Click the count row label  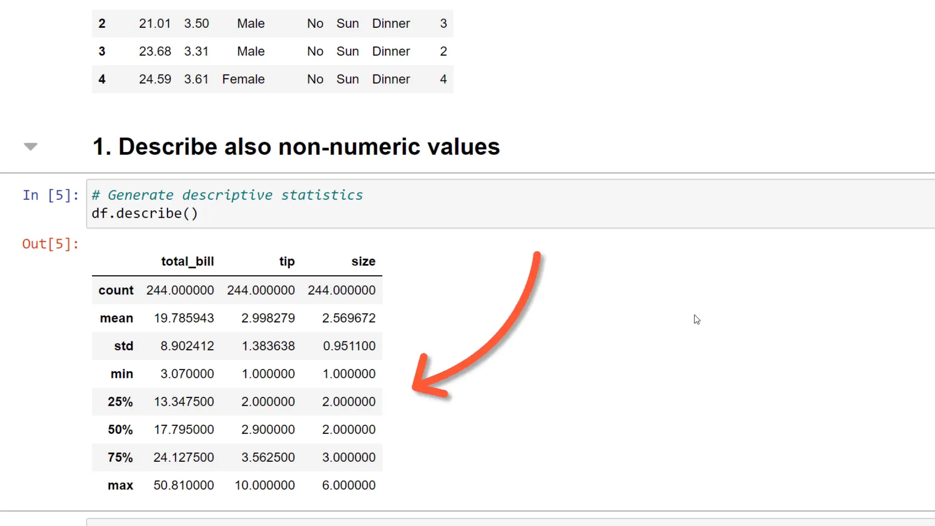116,290
